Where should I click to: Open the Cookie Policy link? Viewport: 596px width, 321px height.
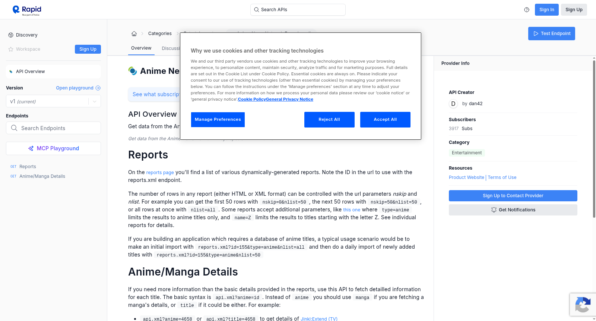252,99
